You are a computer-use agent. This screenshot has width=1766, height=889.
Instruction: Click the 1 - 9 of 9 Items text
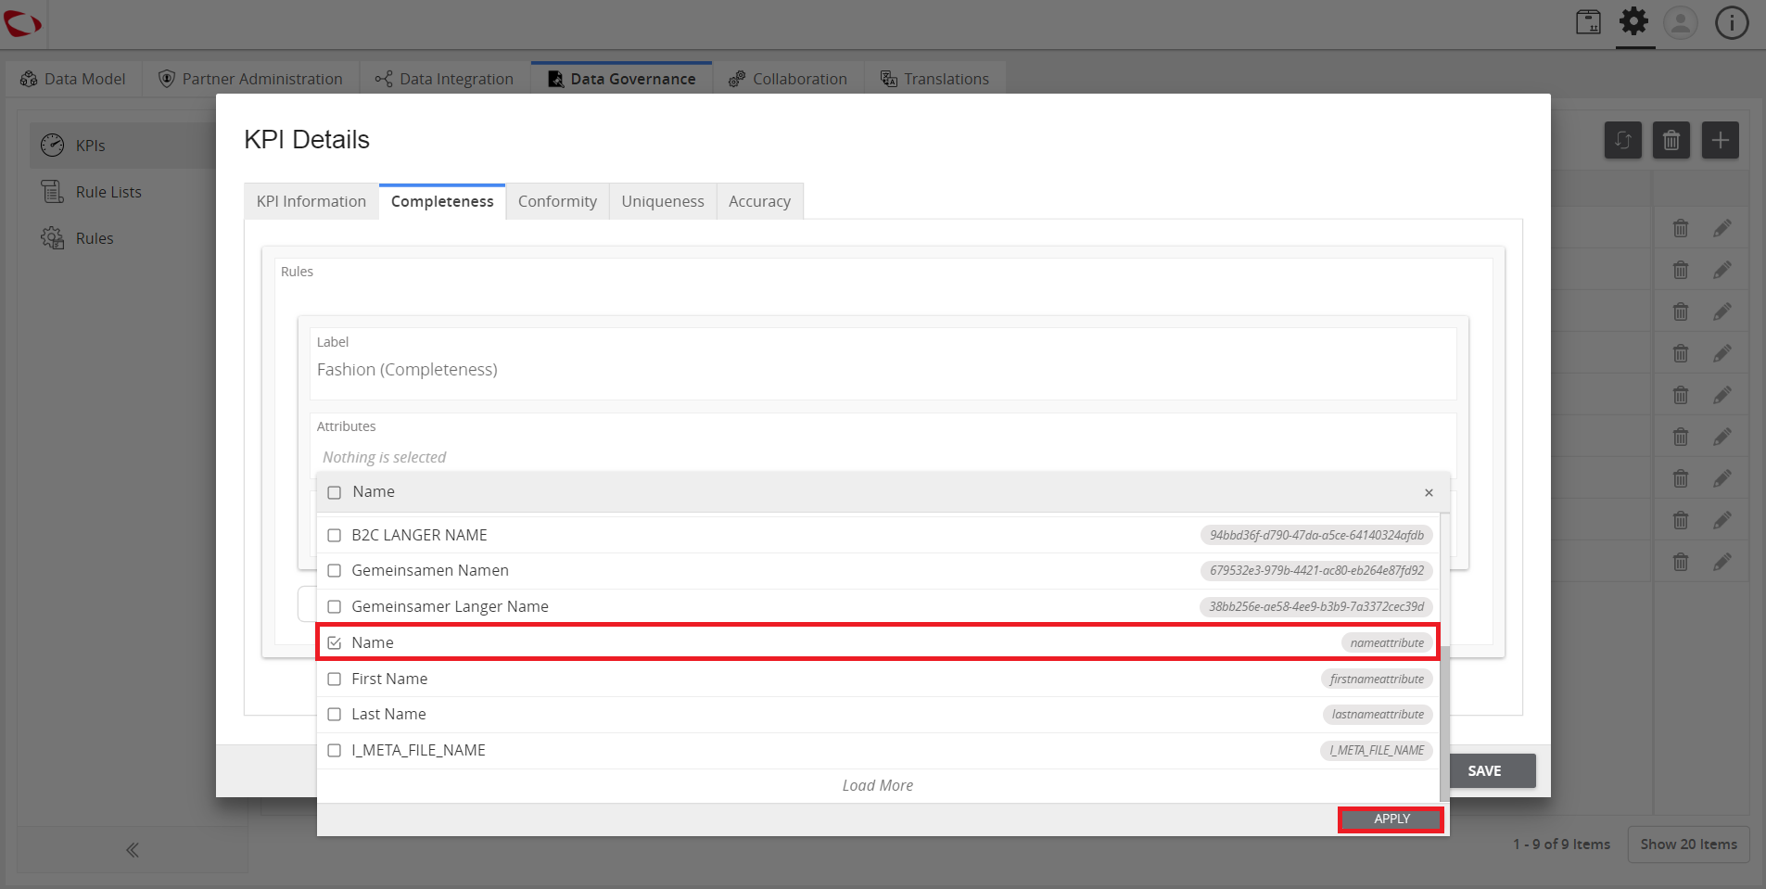coord(1561,845)
